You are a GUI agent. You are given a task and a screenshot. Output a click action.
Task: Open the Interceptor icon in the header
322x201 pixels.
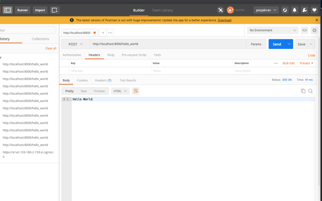tap(220, 10)
